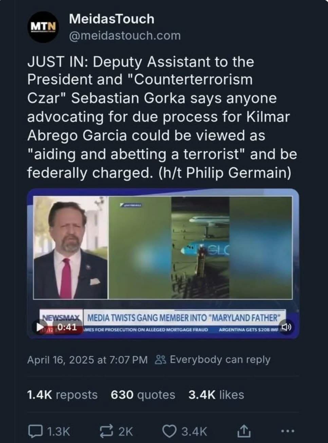Toggle sound with the video speaker icon

pos(286,327)
